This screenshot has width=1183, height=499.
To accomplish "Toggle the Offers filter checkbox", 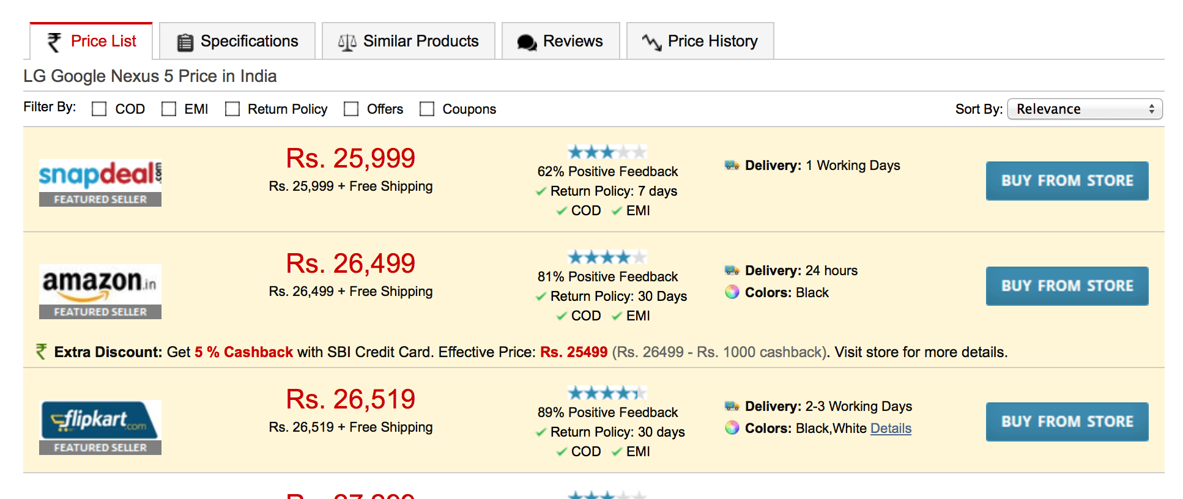I will pyautogui.click(x=351, y=109).
